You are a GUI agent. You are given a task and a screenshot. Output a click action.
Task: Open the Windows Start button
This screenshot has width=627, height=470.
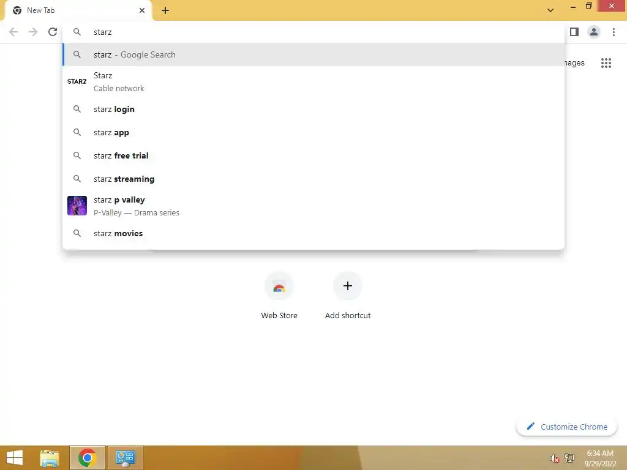point(15,458)
